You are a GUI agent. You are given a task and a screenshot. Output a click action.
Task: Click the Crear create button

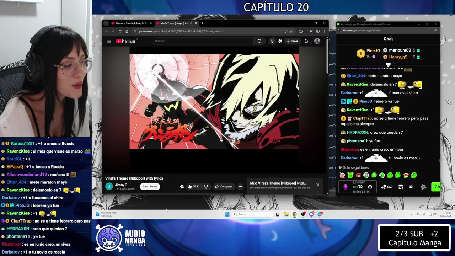(292, 41)
